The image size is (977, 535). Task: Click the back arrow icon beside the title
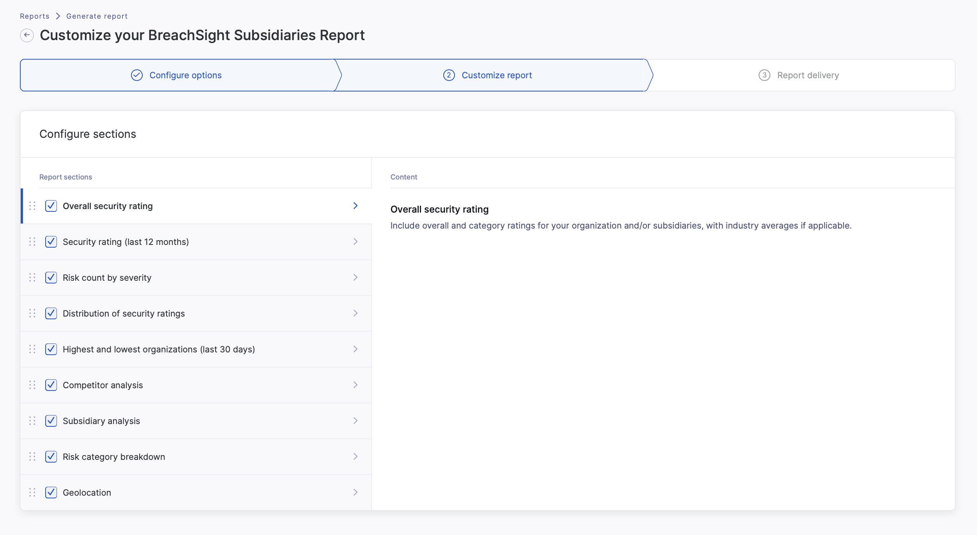point(27,35)
